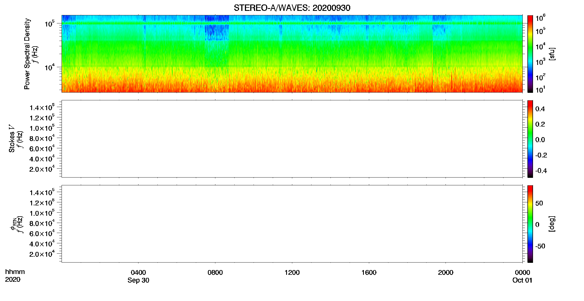Click the Sep 30 date label
The image size is (584, 301).
(138, 280)
